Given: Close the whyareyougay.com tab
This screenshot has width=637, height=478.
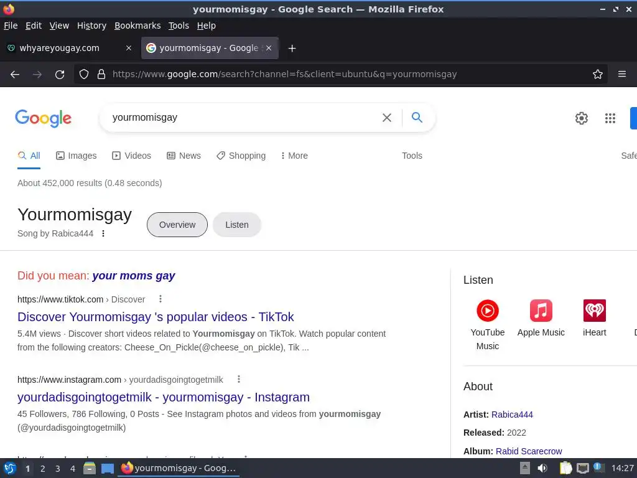Looking at the screenshot, I should click(129, 48).
